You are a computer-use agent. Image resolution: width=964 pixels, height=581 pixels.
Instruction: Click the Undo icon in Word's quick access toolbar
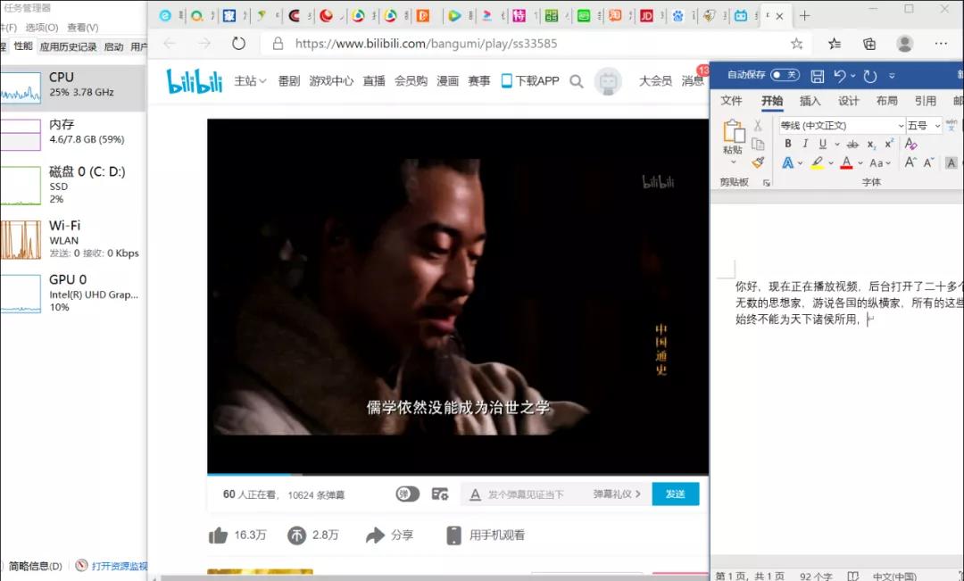click(840, 77)
